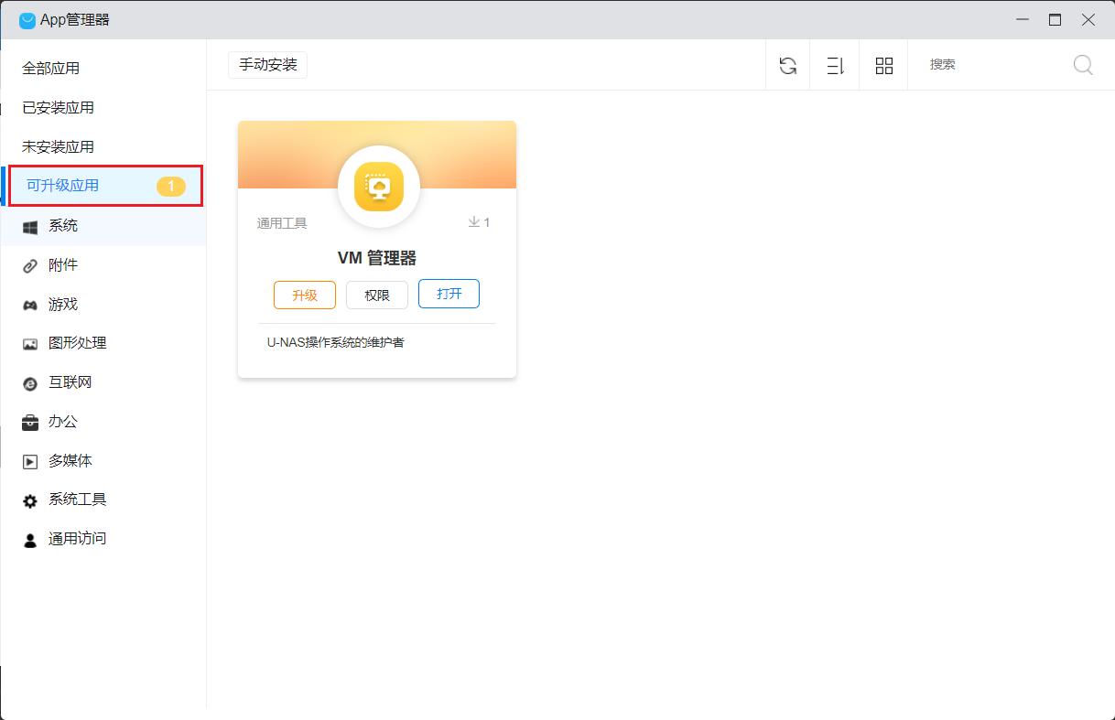Screen dimensions: 1115x720
Task: Click 升级 button for VM 管理器
Action: (x=305, y=295)
